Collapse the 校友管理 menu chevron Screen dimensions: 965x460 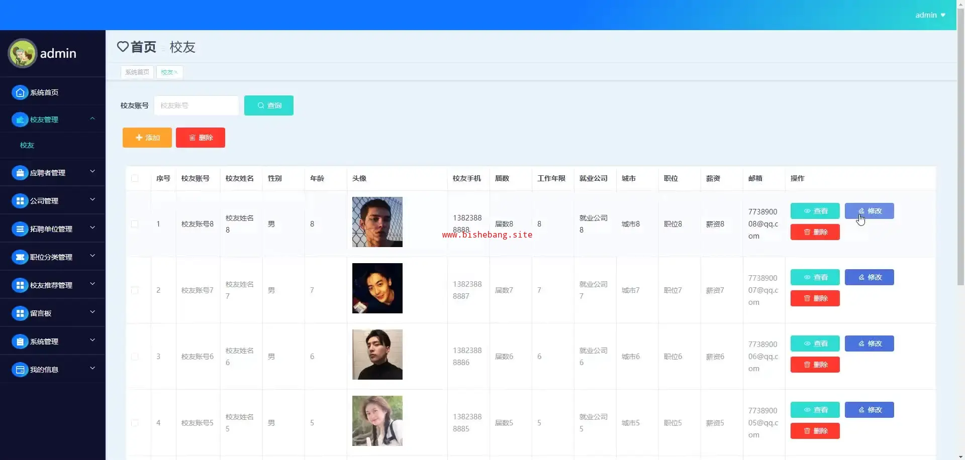pos(92,119)
